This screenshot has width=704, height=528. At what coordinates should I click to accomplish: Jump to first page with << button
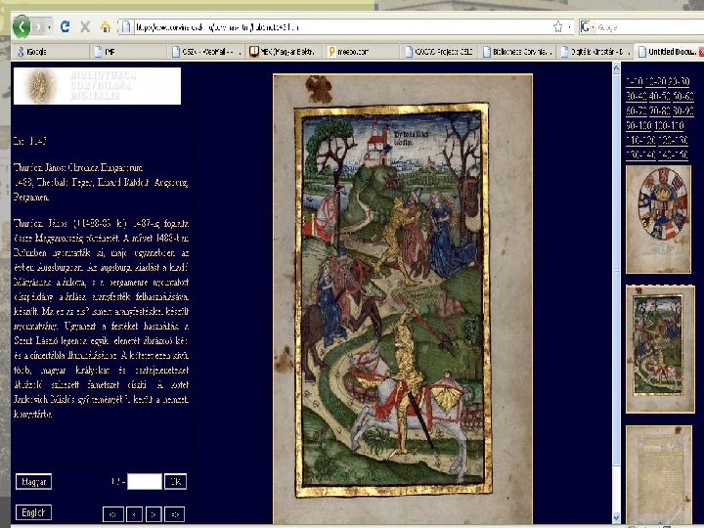(x=113, y=514)
